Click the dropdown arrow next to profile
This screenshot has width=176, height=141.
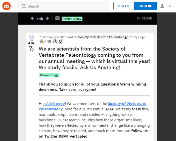[169, 6]
